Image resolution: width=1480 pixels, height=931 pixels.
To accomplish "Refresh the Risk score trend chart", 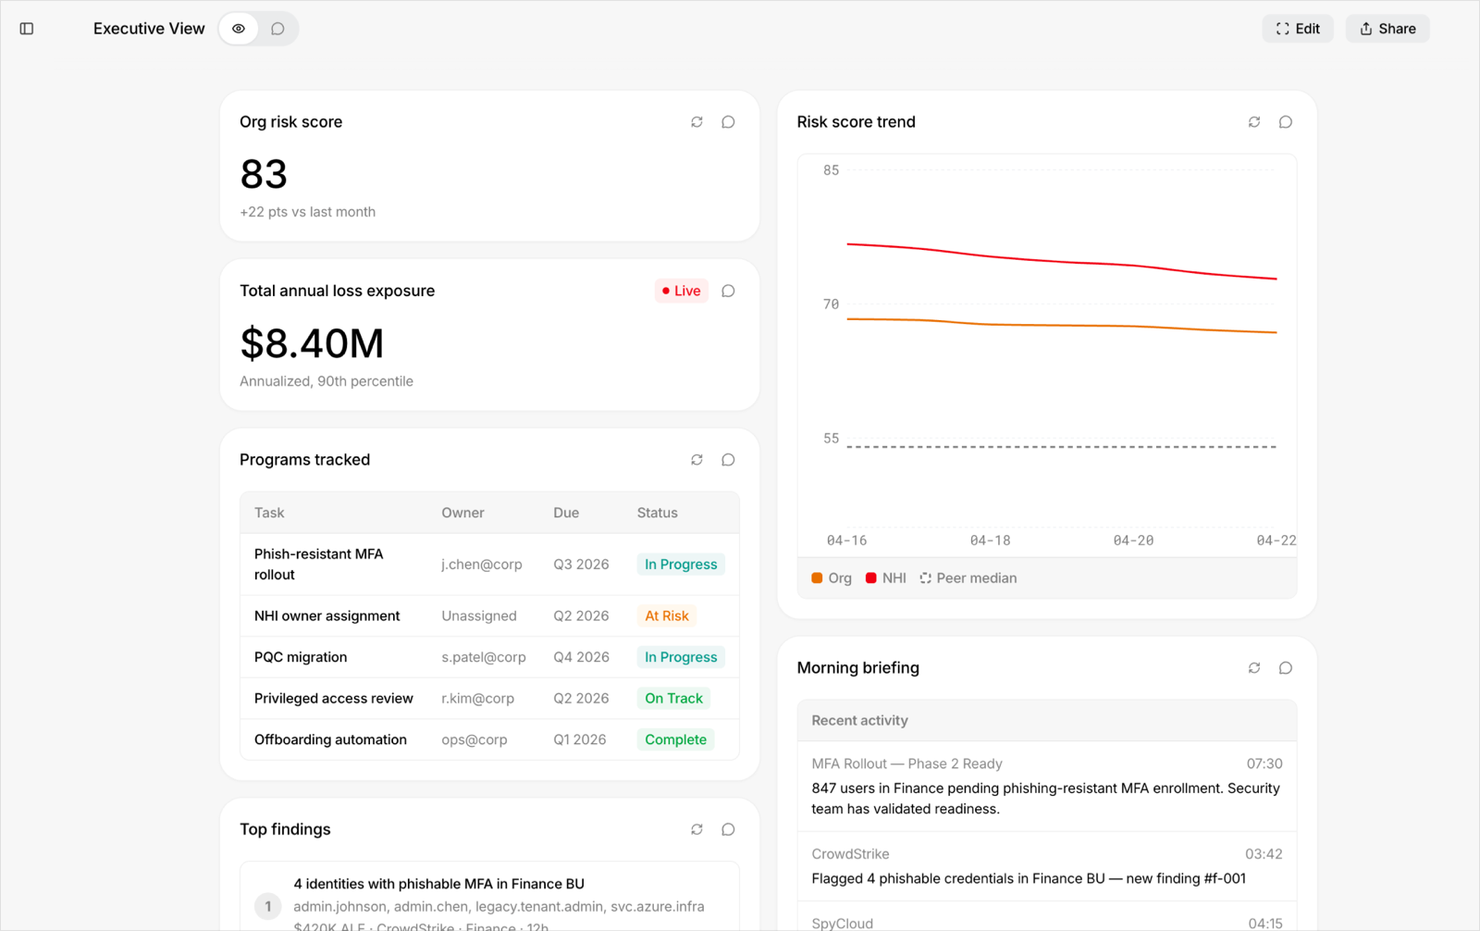I will [x=1254, y=122].
